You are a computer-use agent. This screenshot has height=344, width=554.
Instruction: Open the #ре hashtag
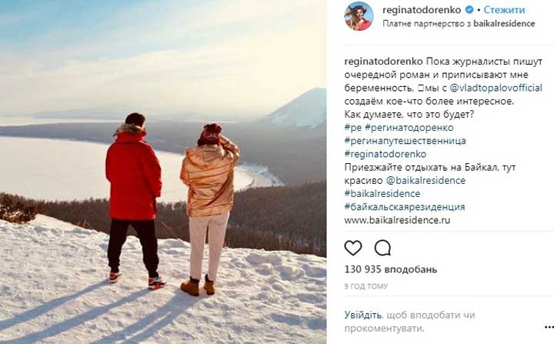(x=353, y=128)
